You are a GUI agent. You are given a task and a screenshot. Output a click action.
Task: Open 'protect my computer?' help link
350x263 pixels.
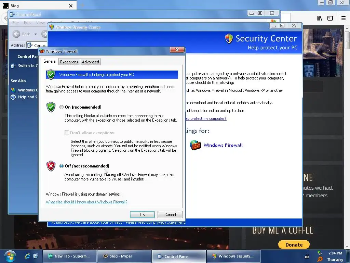206,118
